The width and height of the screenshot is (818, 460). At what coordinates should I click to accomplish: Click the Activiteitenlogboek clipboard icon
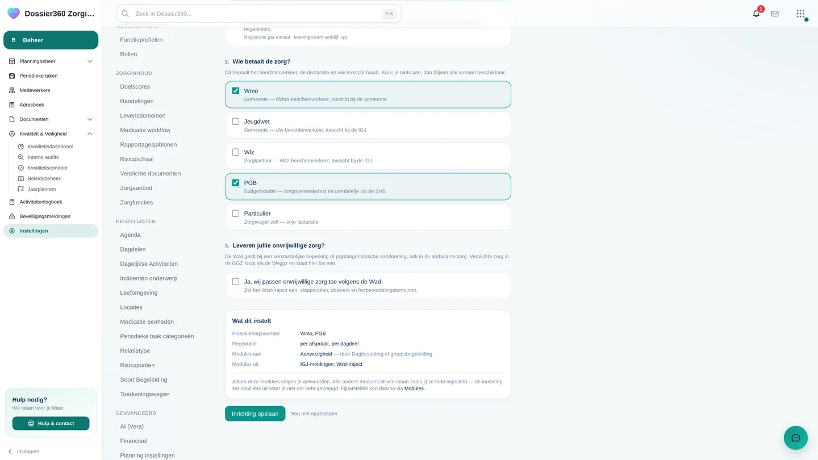[12, 202]
